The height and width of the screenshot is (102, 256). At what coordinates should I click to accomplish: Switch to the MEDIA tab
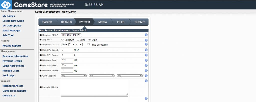[102, 22]
